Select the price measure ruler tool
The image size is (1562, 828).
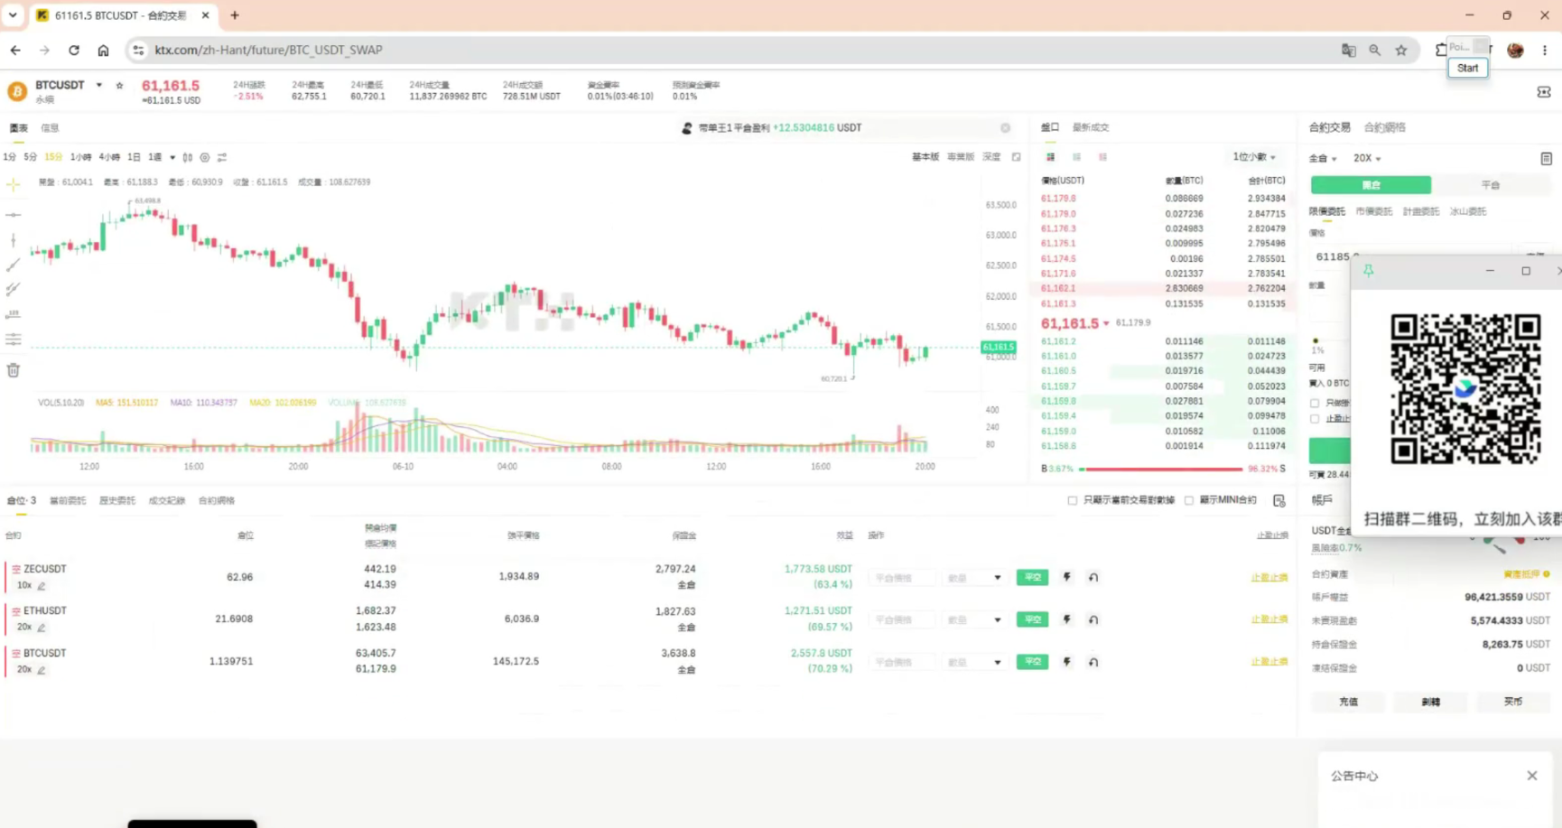pos(13,314)
